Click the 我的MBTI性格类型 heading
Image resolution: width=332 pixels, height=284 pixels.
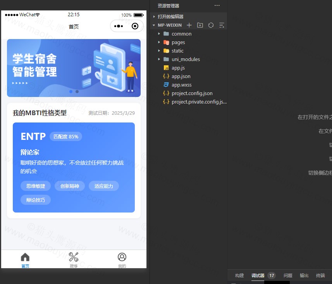coord(40,113)
